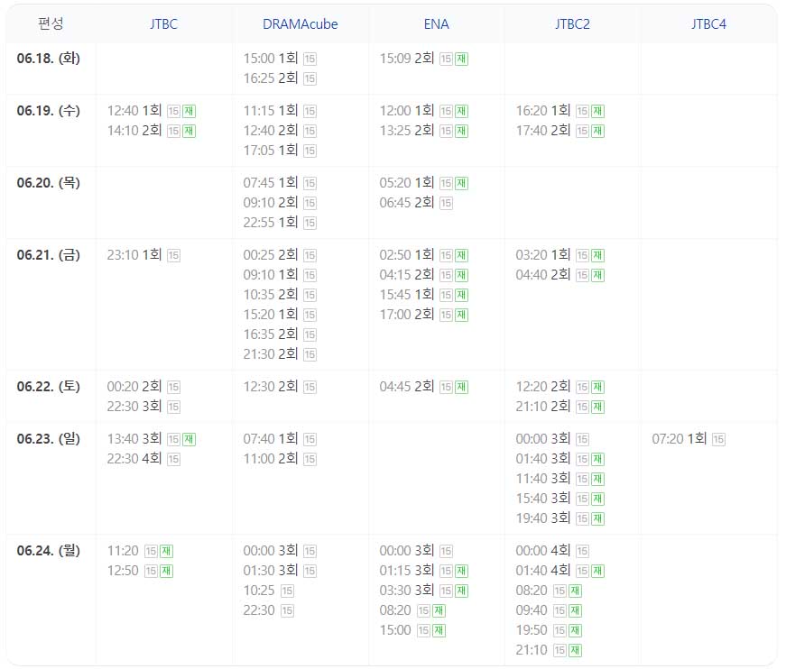This screenshot has width=786, height=669.
Task: Click the rerun 재 icon beside ENA 17:00
Action: [x=462, y=315]
